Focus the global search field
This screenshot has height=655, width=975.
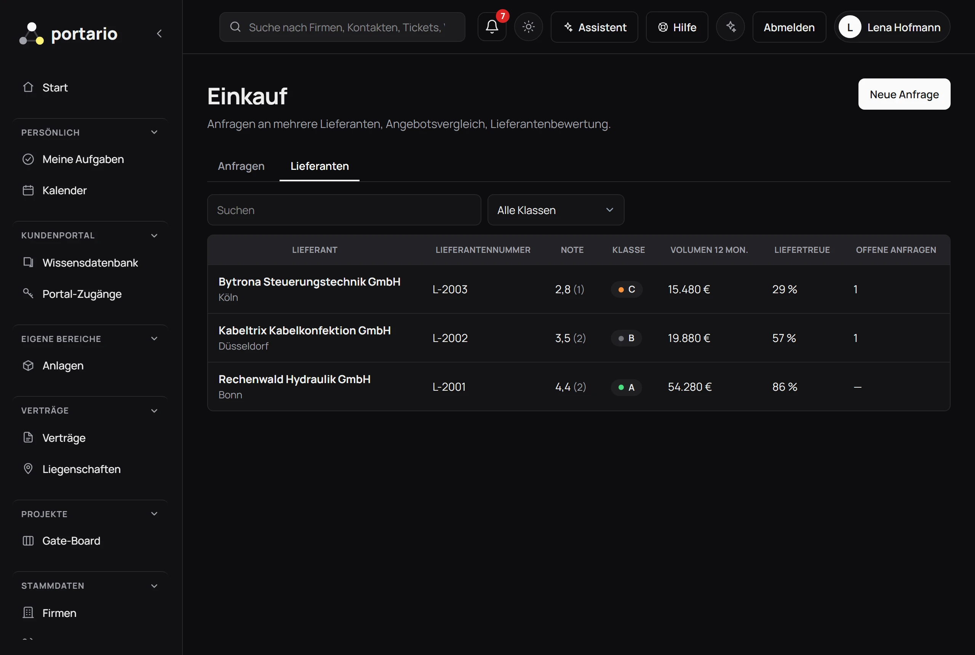pos(342,27)
